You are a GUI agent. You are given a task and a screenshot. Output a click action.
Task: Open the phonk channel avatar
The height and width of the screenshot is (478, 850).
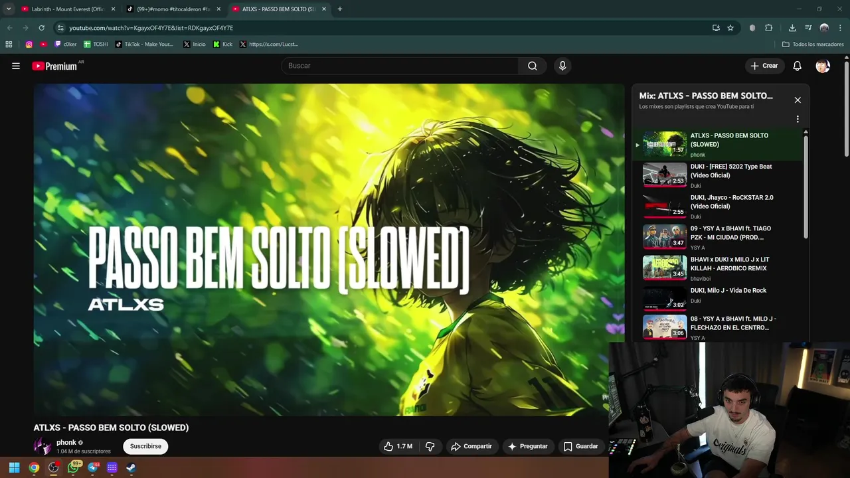[x=42, y=446]
